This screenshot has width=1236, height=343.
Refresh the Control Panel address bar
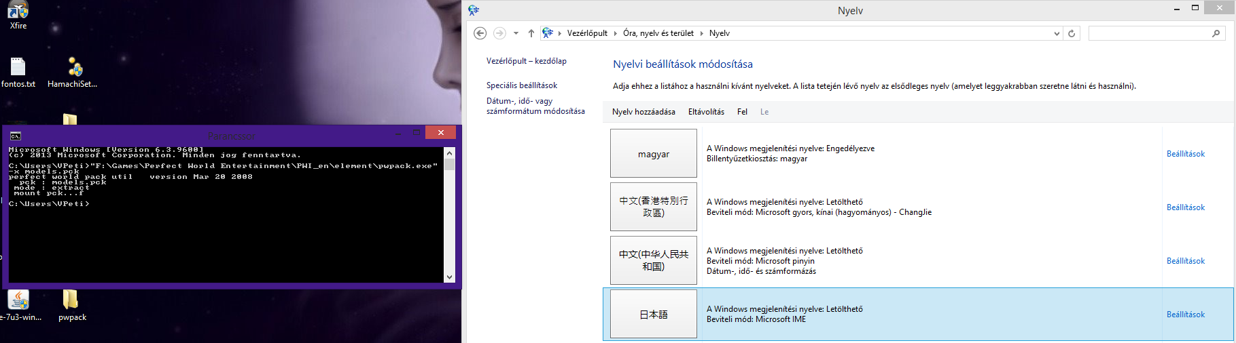coord(1072,33)
